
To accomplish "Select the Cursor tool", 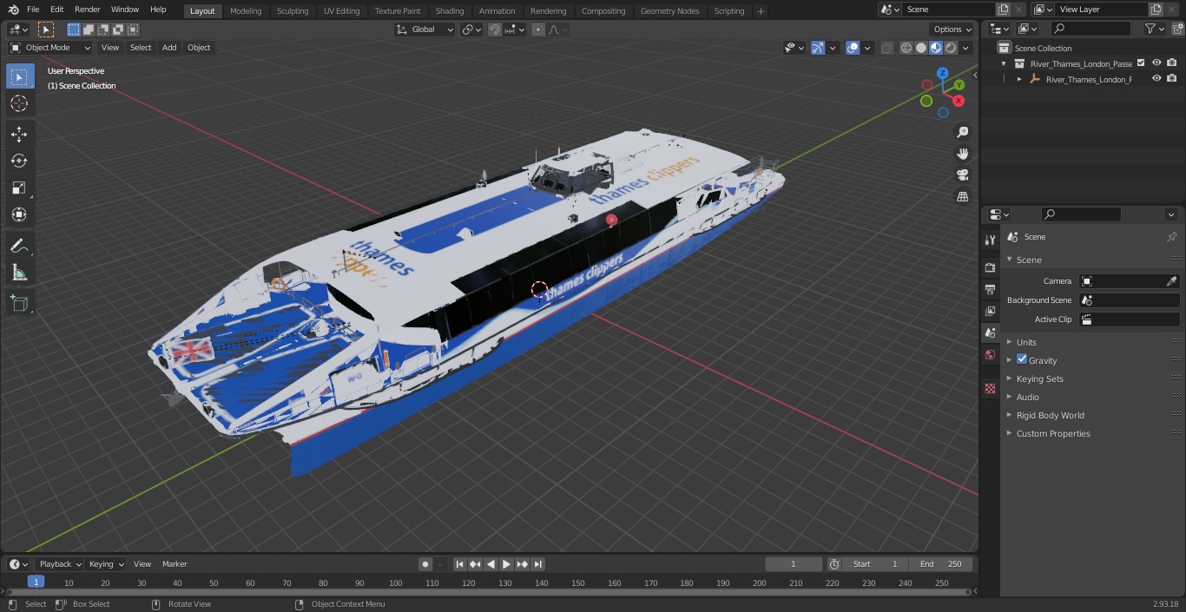I will click(19, 103).
